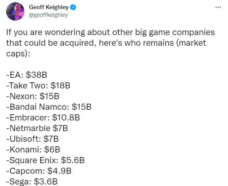
Task: Select the Embracer: $10.8B line
Action: click(43, 117)
